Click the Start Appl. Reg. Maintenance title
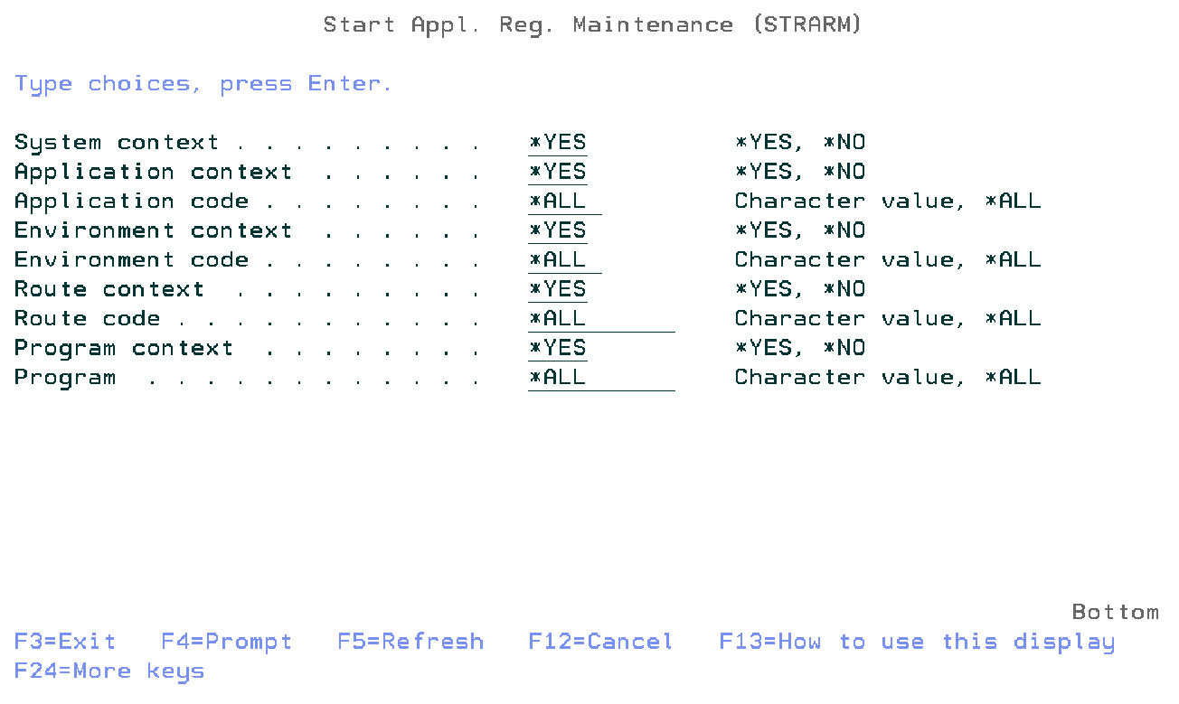This screenshot has width=1179, height=704. click(592, 25)
